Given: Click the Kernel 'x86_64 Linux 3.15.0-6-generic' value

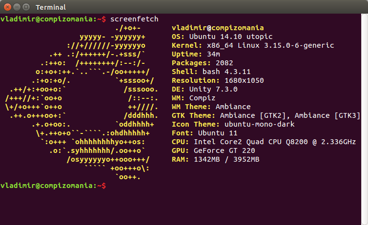Looking at the screenshot, I should [x=270, y=45].
